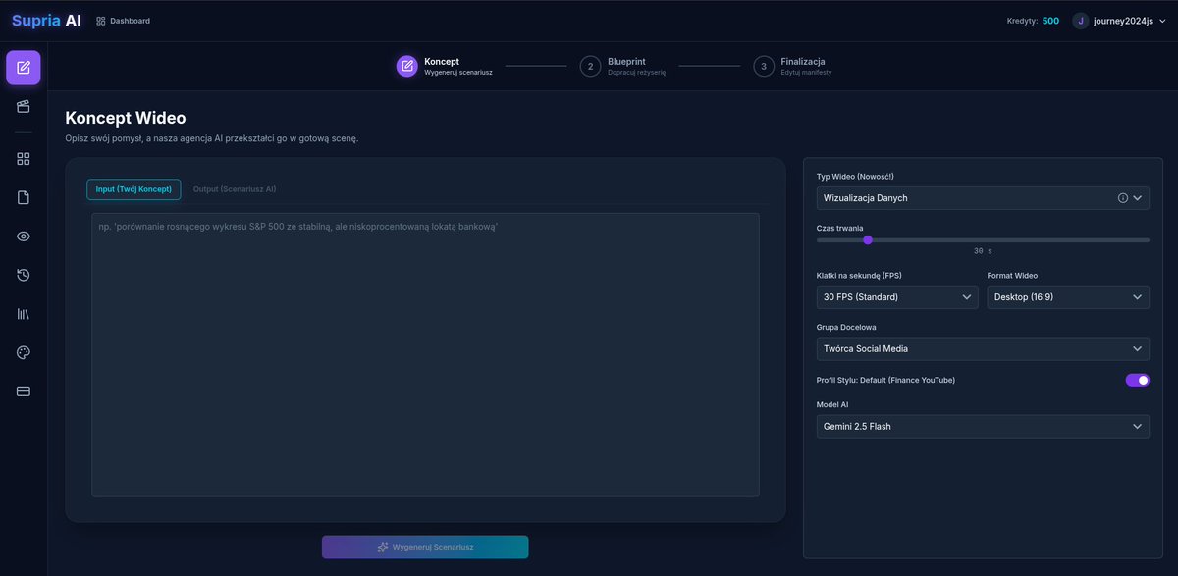Click the step 2 Blueprint circle
Screen dimensions: 1178x576
(x=590, y=66)
